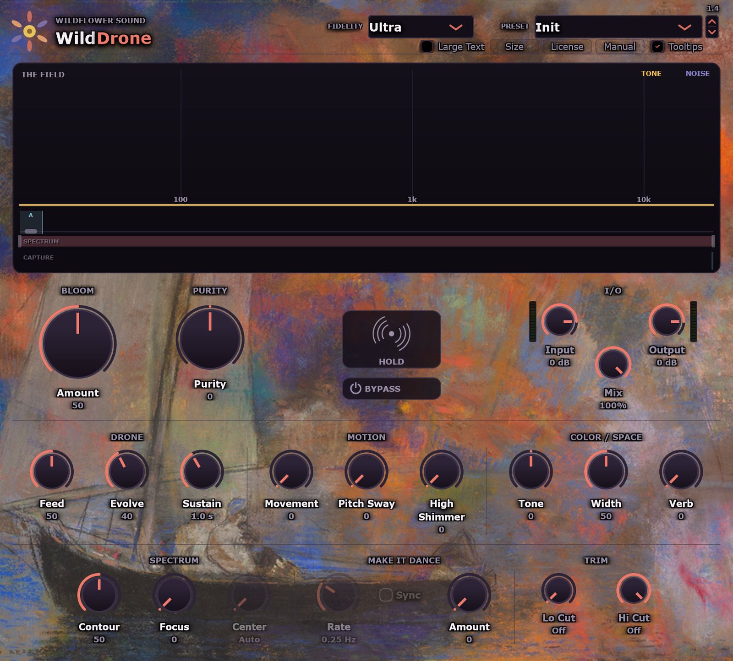Viewport: 733px width, 661px height.
Task: Open the Preset dropdown showing Init
Action: pos(618,27)
